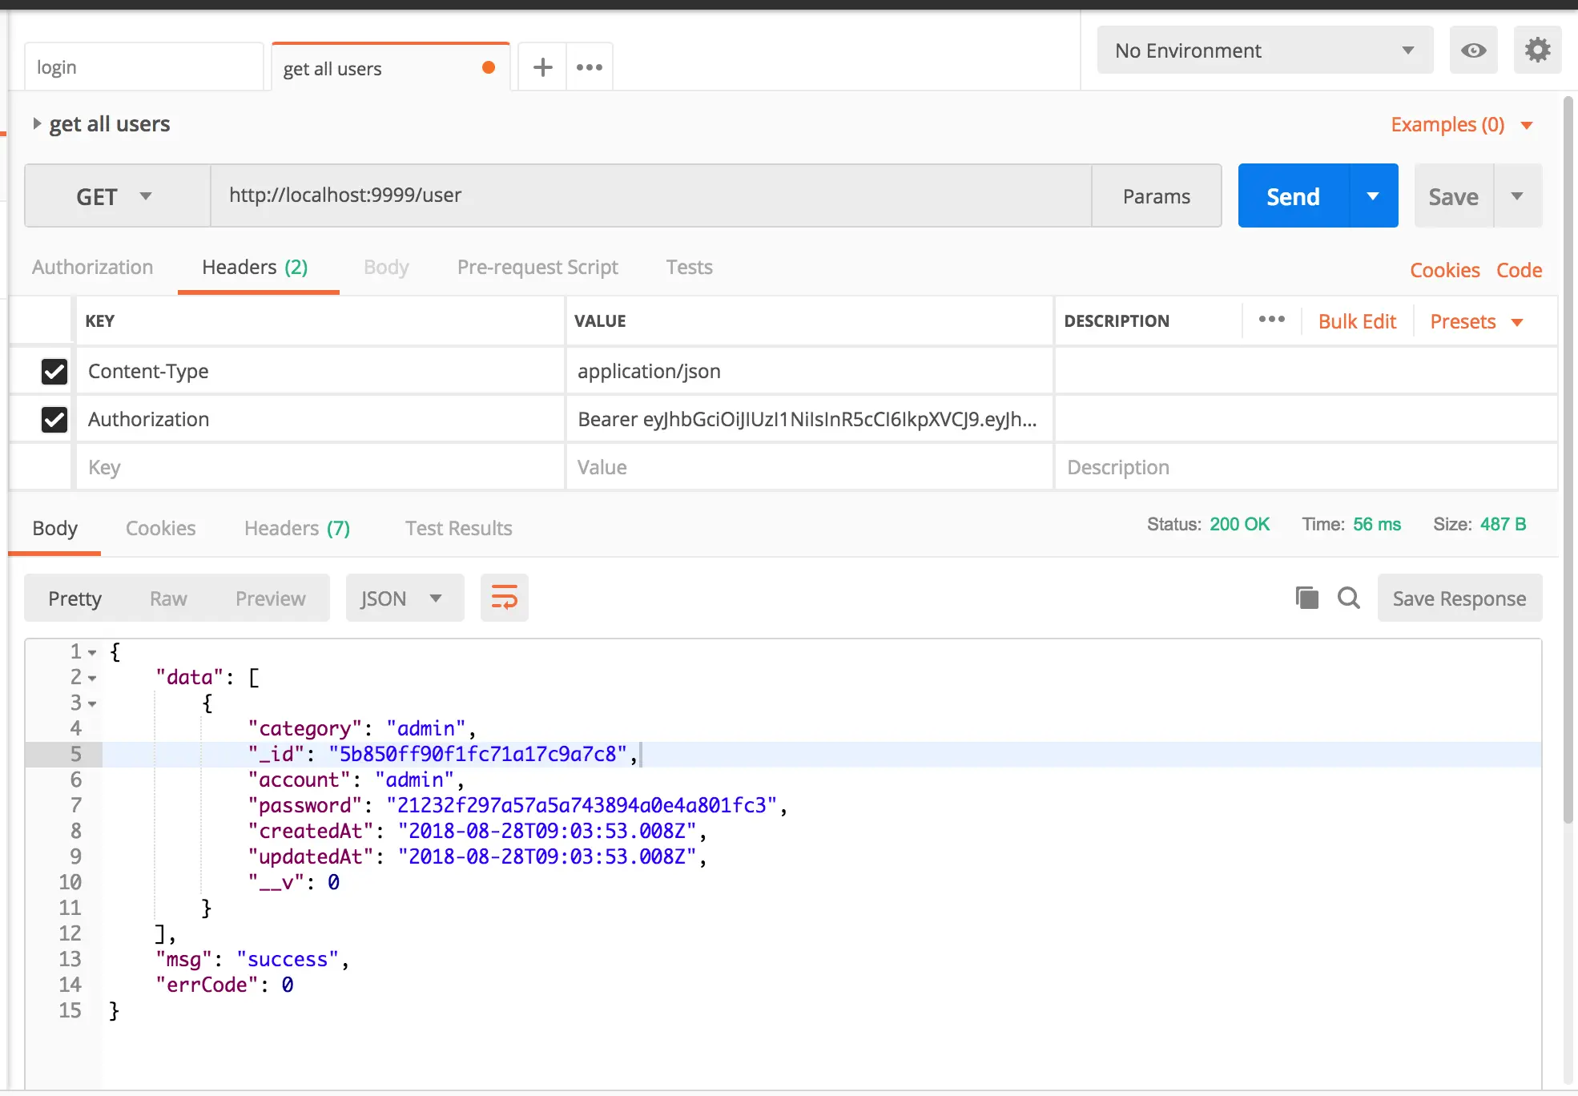The image size is (1578, 1096).
Task: Copy the response body to clipboard
Action: [x=1306, y=598]
